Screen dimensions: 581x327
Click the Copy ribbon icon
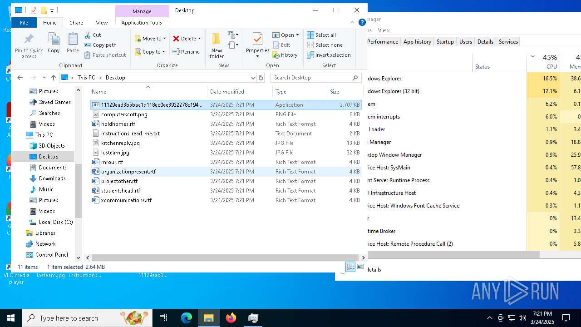[x=54, y=43]
